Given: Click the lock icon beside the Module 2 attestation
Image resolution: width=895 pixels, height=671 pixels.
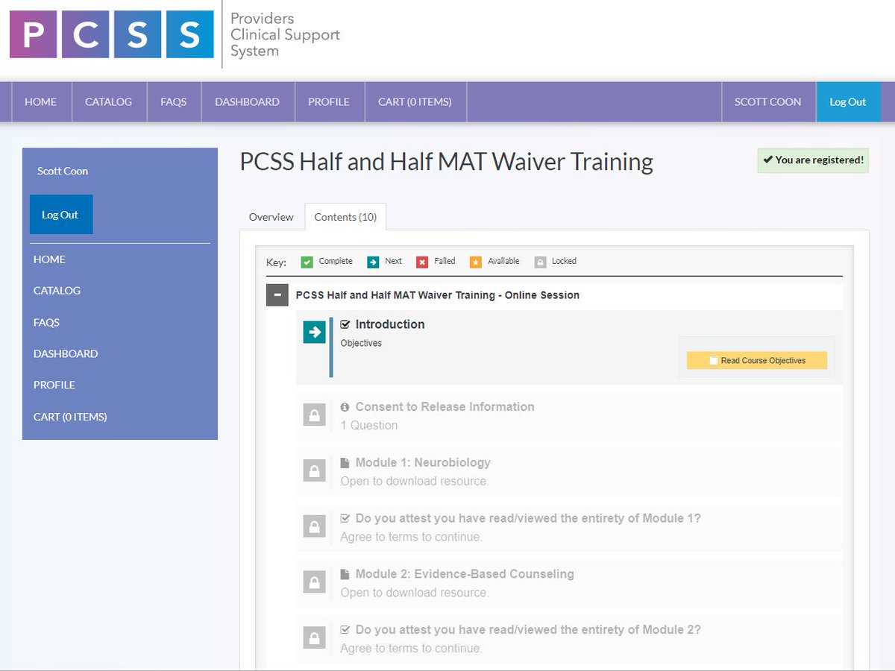Looking at the screenshot, I should click(315, 638).
